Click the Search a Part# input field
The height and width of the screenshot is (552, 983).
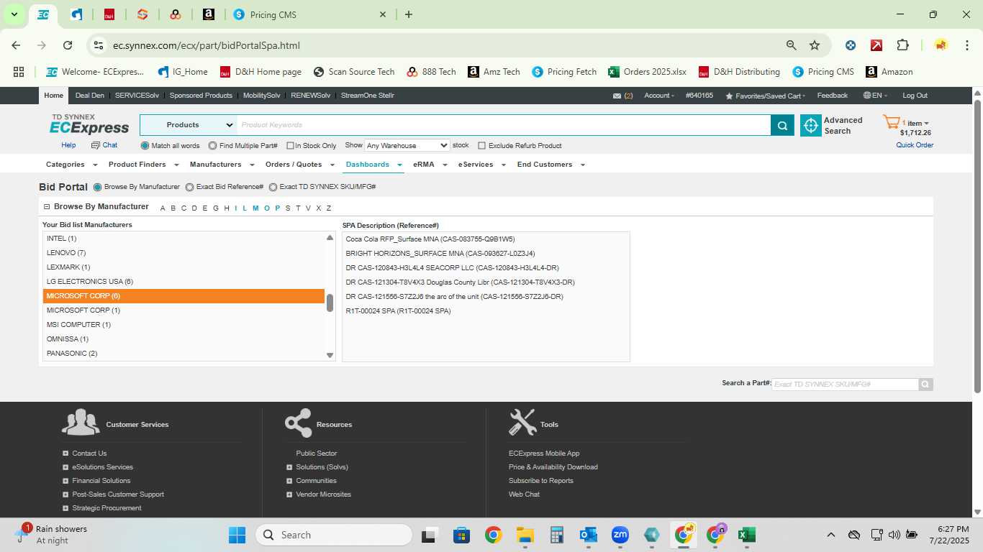pos(845,385)
